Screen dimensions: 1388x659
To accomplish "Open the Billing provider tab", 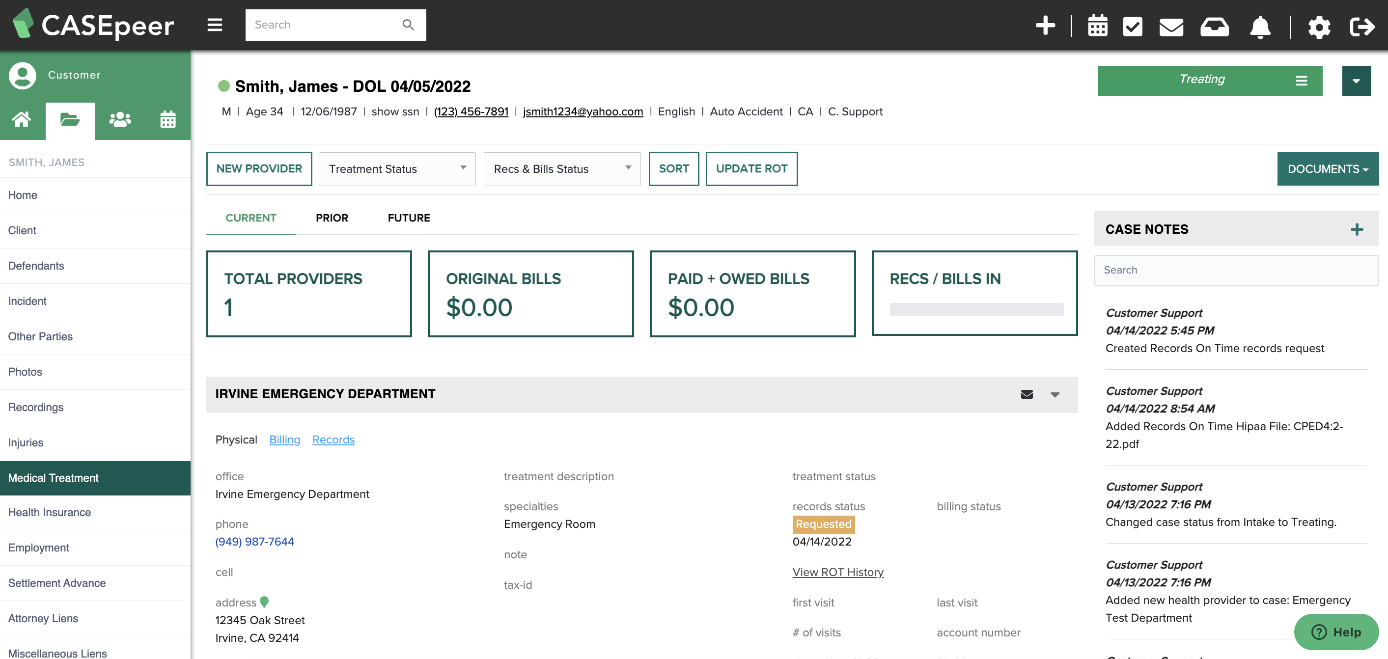I will [284, 439].
